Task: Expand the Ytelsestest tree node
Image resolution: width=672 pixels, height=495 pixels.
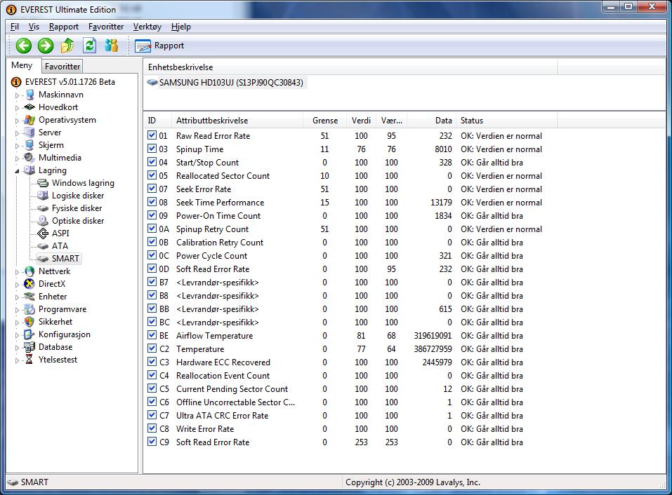Action: click(x=17, y=360)
